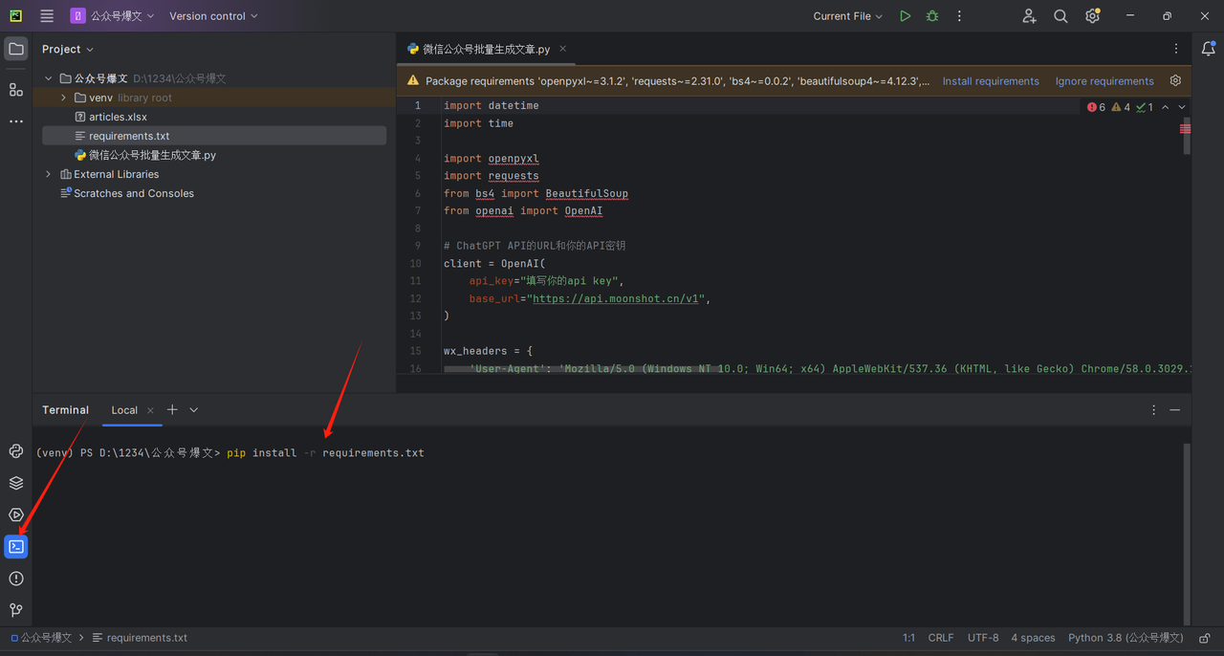Open Code With Me icon
1224x656 pixels.
click(1029, 16)
